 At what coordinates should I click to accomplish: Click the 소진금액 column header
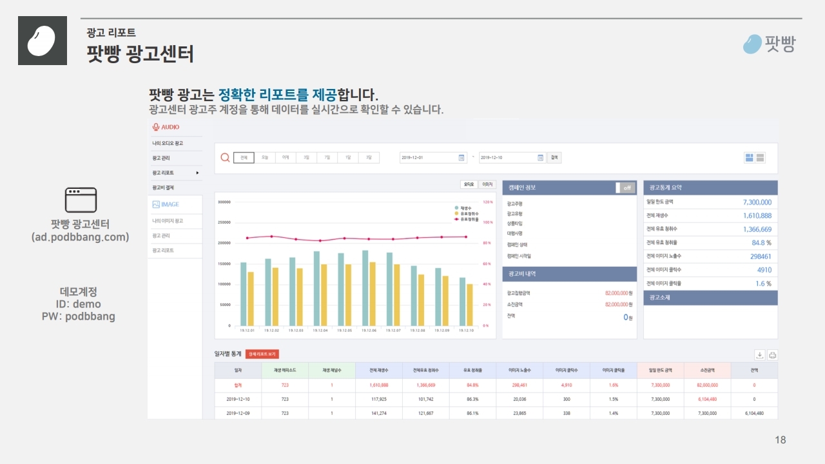tap(707, 371)
